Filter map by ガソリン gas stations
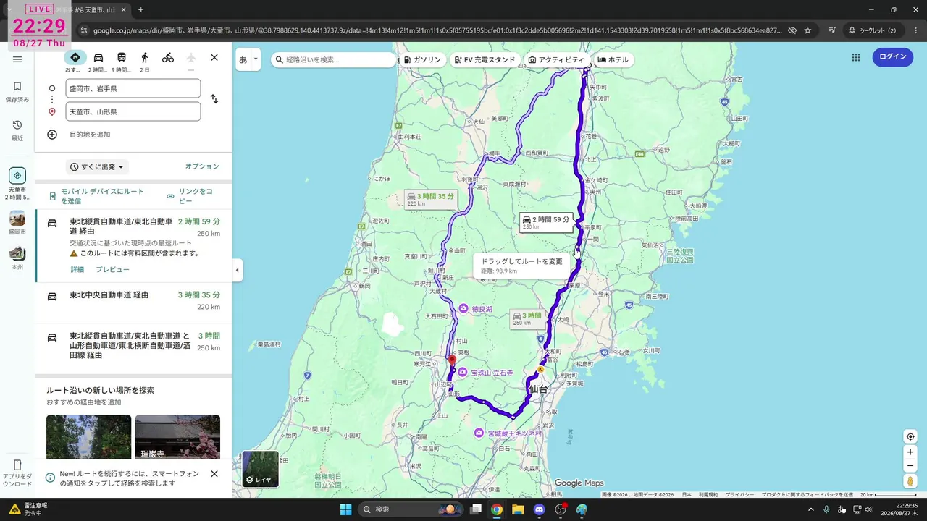 pyautogui.click(x=423, y=59)
